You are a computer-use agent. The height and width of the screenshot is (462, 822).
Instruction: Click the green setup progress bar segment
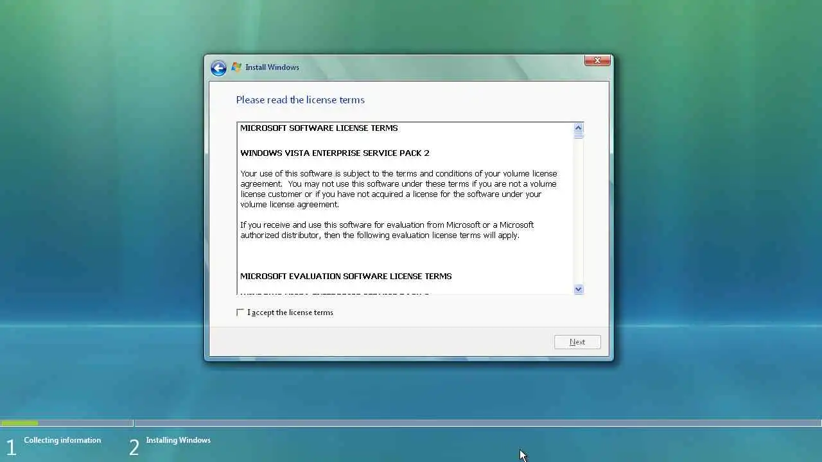click(19, 423)
